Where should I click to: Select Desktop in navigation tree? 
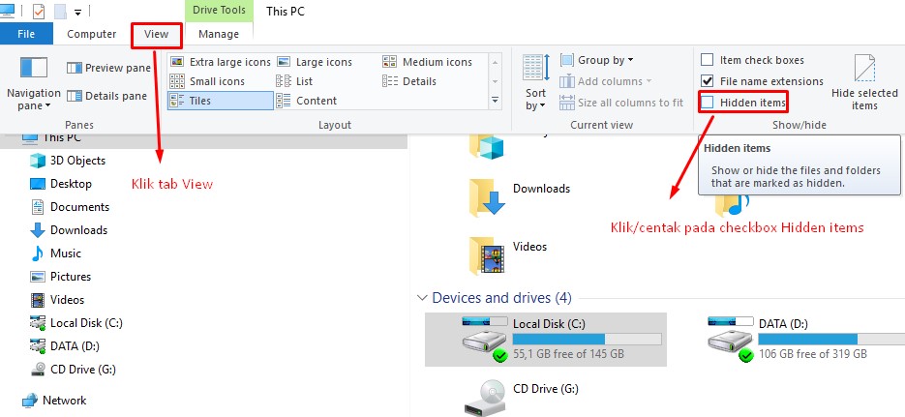coord(61,184)
